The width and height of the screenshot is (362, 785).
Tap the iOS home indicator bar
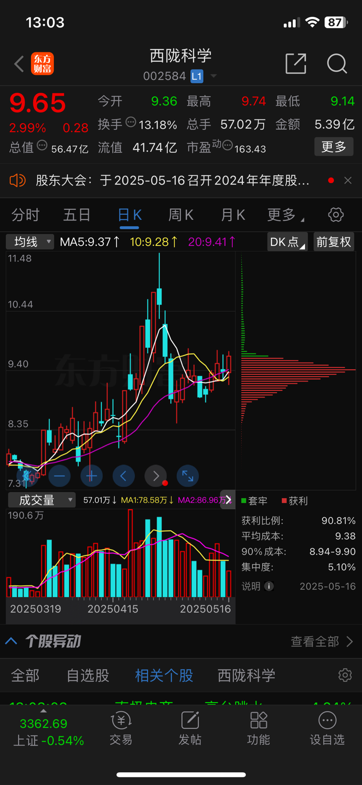[x=181, y=775]
